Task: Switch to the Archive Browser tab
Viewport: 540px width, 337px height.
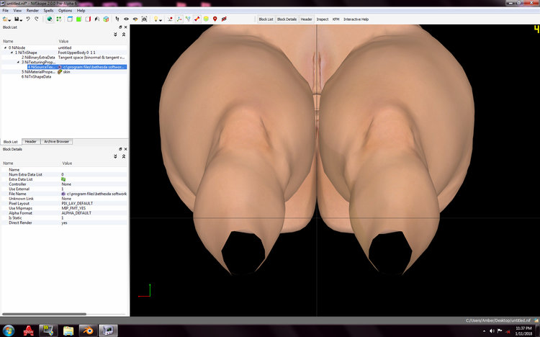Action: (x=56, y=142)
